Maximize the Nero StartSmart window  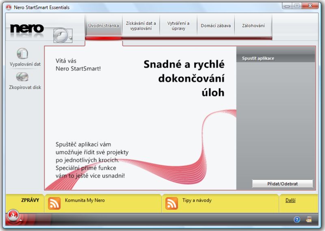(x=297, y=6)
